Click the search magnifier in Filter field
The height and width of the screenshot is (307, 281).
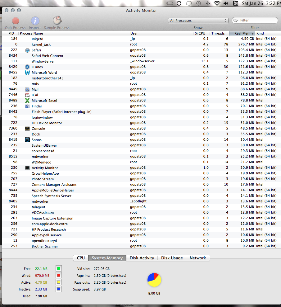[236, 20]
